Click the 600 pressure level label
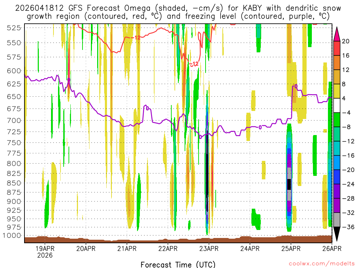This screenshot has height=268, width=358. coord(14,71)
